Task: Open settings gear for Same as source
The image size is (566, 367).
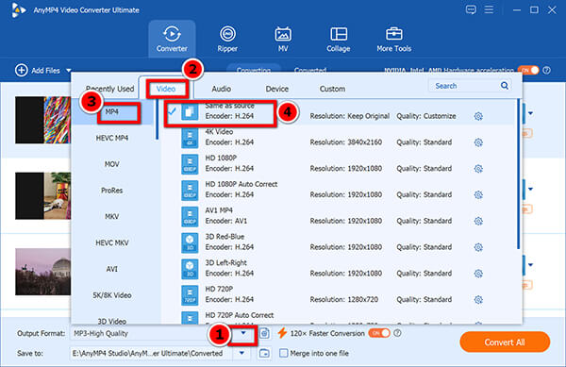Action: (478, 116)
